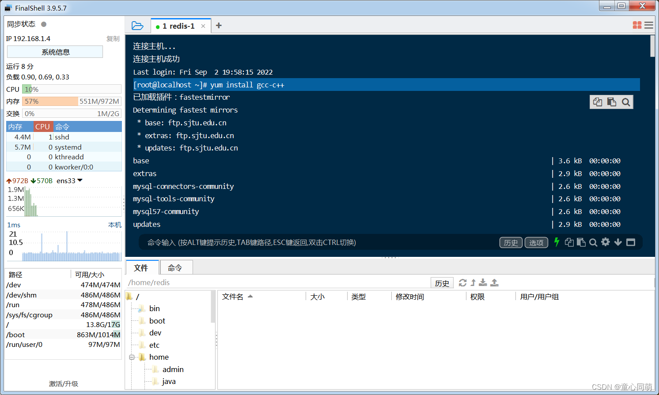Select the java folder under home

coord(169,381)
